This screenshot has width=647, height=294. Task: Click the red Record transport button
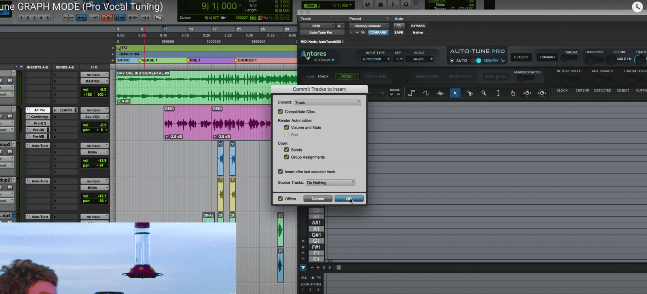click(406, 4)
